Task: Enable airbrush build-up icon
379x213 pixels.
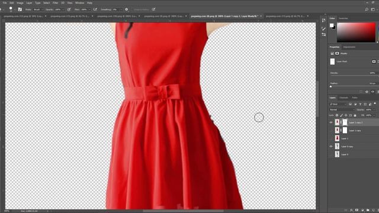Action: tap(95, 9)
